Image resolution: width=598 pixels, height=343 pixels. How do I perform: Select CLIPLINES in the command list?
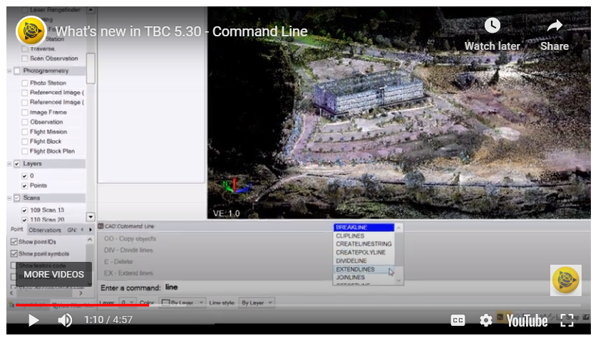364,236
